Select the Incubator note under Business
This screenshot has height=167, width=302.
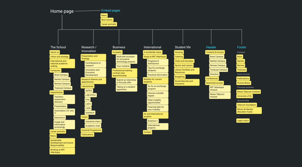pos(117,52)
